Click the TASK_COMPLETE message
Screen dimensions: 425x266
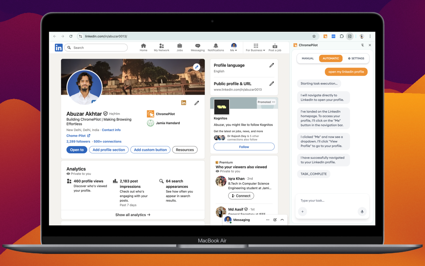click(314, 174)
